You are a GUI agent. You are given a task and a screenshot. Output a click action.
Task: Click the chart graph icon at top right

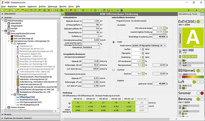[201, 10]
